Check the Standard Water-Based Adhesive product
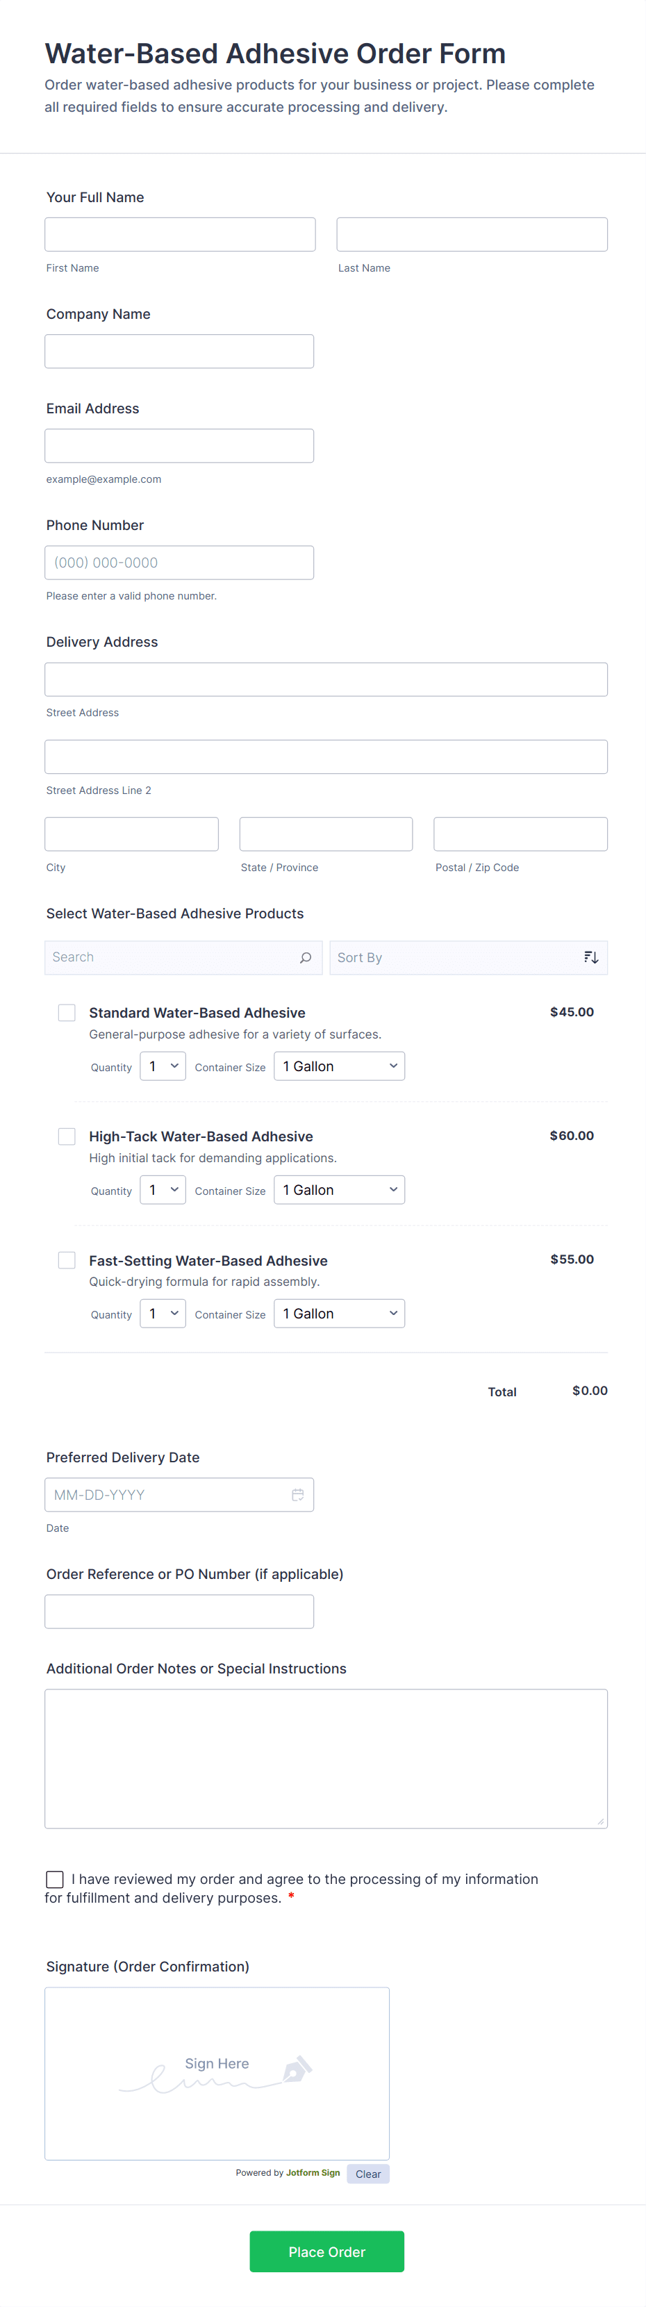Image resolution: width=646 pixels, height=2307 pixels. 67,1013
